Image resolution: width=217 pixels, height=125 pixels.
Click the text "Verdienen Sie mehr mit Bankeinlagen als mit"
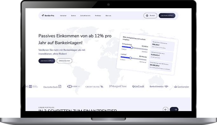(x=62, y=50)
